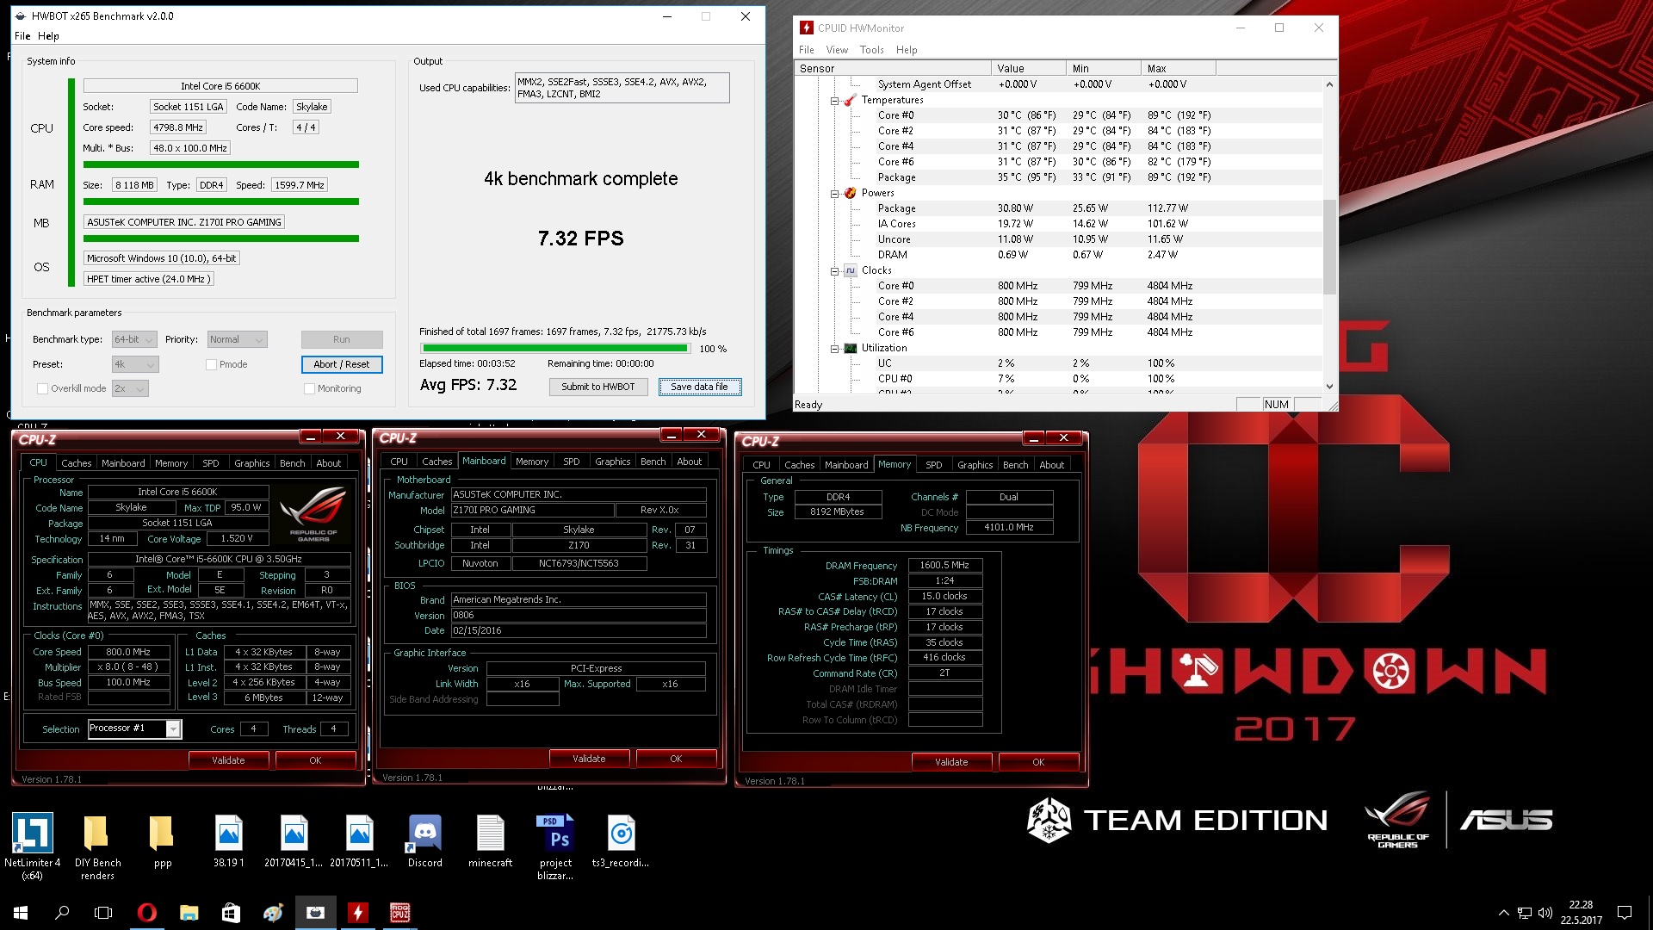Image resolution: width=1653 pixels, height=930 pixels.
Task: Click Validate in left CPU-Z window
Action: [228, 760]
